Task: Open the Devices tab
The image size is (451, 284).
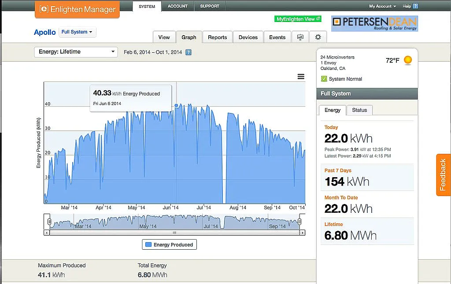Action: (x=248, y=37)
